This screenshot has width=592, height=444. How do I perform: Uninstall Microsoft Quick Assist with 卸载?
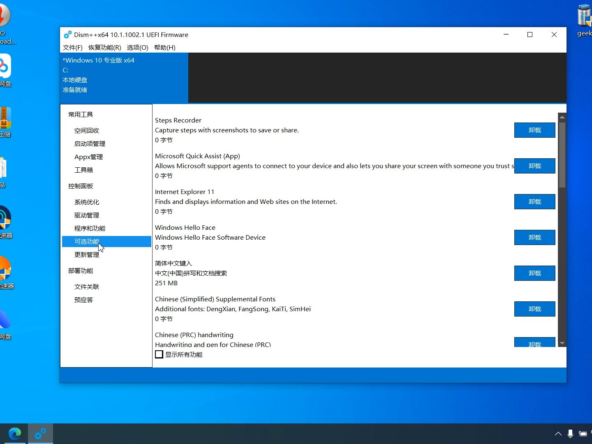click(534, 166)
